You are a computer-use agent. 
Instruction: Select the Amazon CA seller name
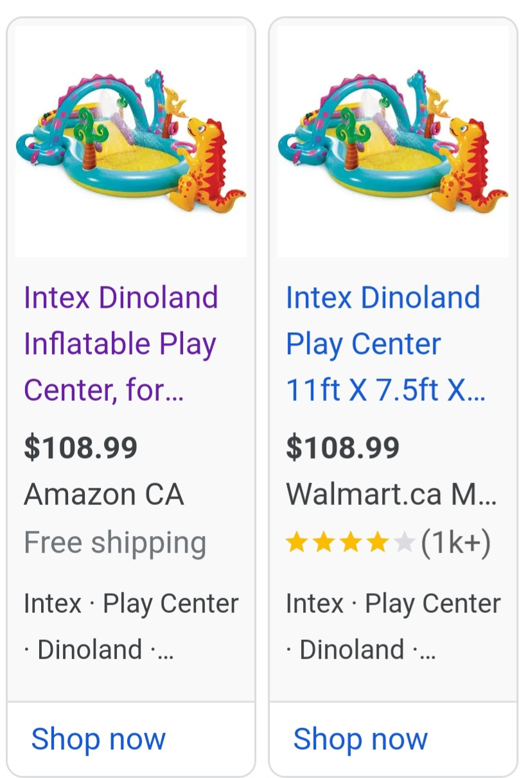pos(104,495)
